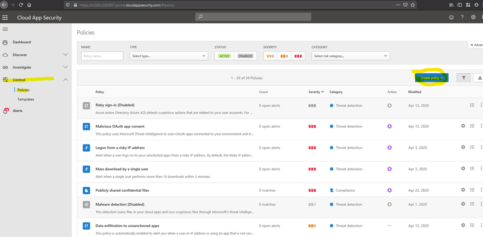The height and width of the screenshot is (237, 483).
Task: Toggle the DISABLED status filter
Action: pos(245,56)
